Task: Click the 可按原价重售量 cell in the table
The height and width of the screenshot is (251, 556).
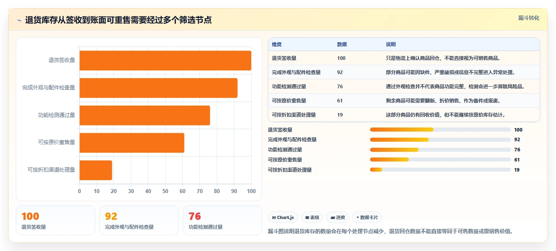Action: click(289, 101)
